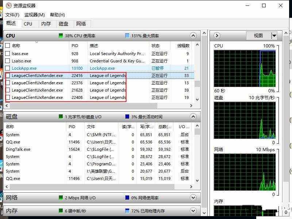Check the lsass.exe process checkbox
The image size is (292, 219).
(7, 54)
